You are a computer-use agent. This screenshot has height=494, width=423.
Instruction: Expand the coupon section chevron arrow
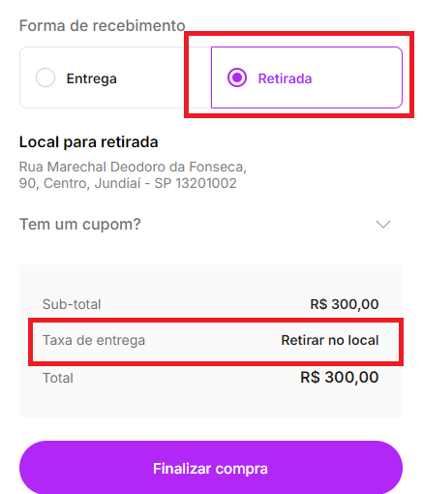[x=383, y=224]
